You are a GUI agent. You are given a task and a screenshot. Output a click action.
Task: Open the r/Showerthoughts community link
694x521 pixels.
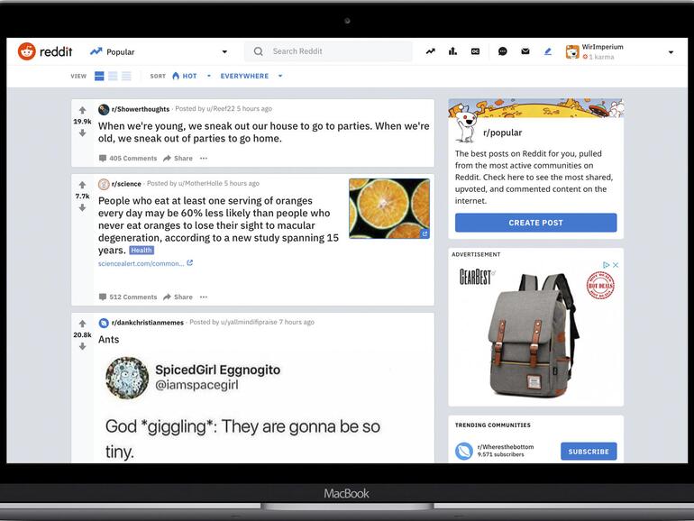click(x=141, y=109)
